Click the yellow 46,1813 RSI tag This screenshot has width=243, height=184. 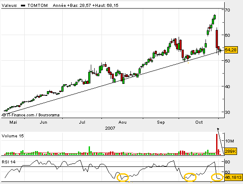click(x=233, y=177)
